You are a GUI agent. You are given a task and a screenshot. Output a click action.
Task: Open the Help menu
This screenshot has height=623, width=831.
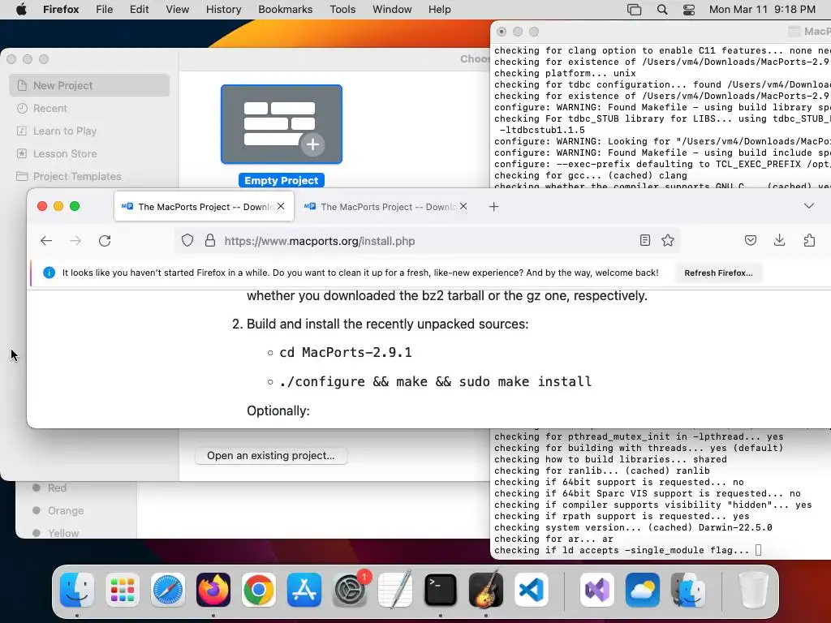point(439,10)
